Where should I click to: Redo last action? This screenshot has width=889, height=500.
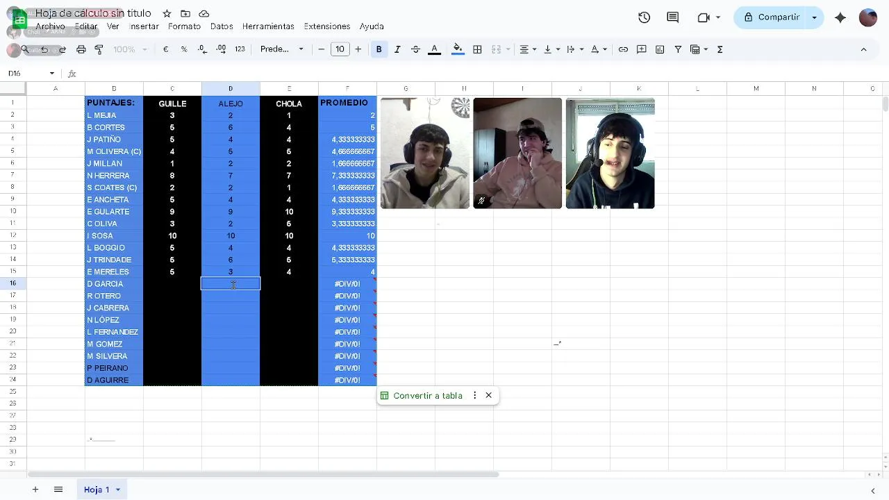63,49
